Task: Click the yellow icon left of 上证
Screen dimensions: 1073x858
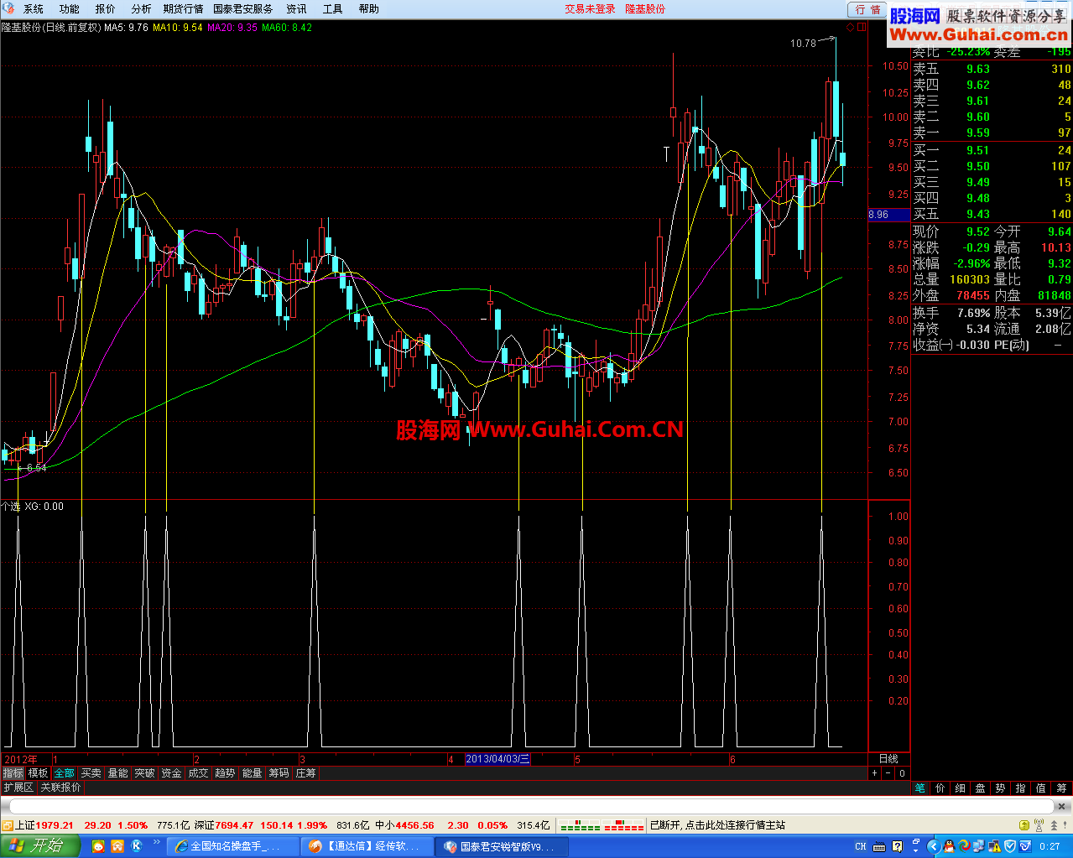Action: 8,825
